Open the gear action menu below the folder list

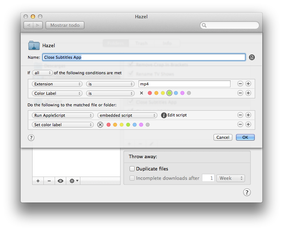tap(73, 181)
